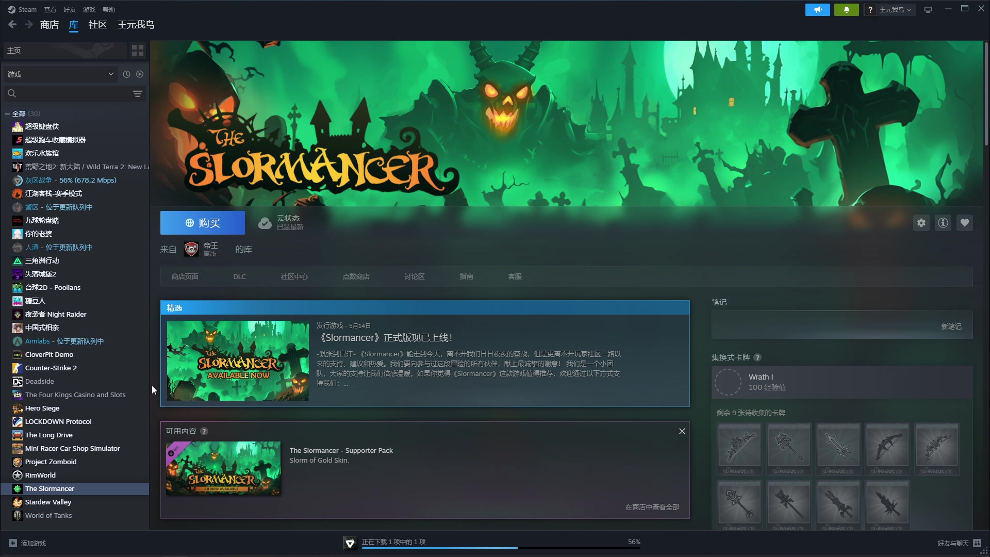Open the 王元我鸟 account dropdown

point(895,9)
